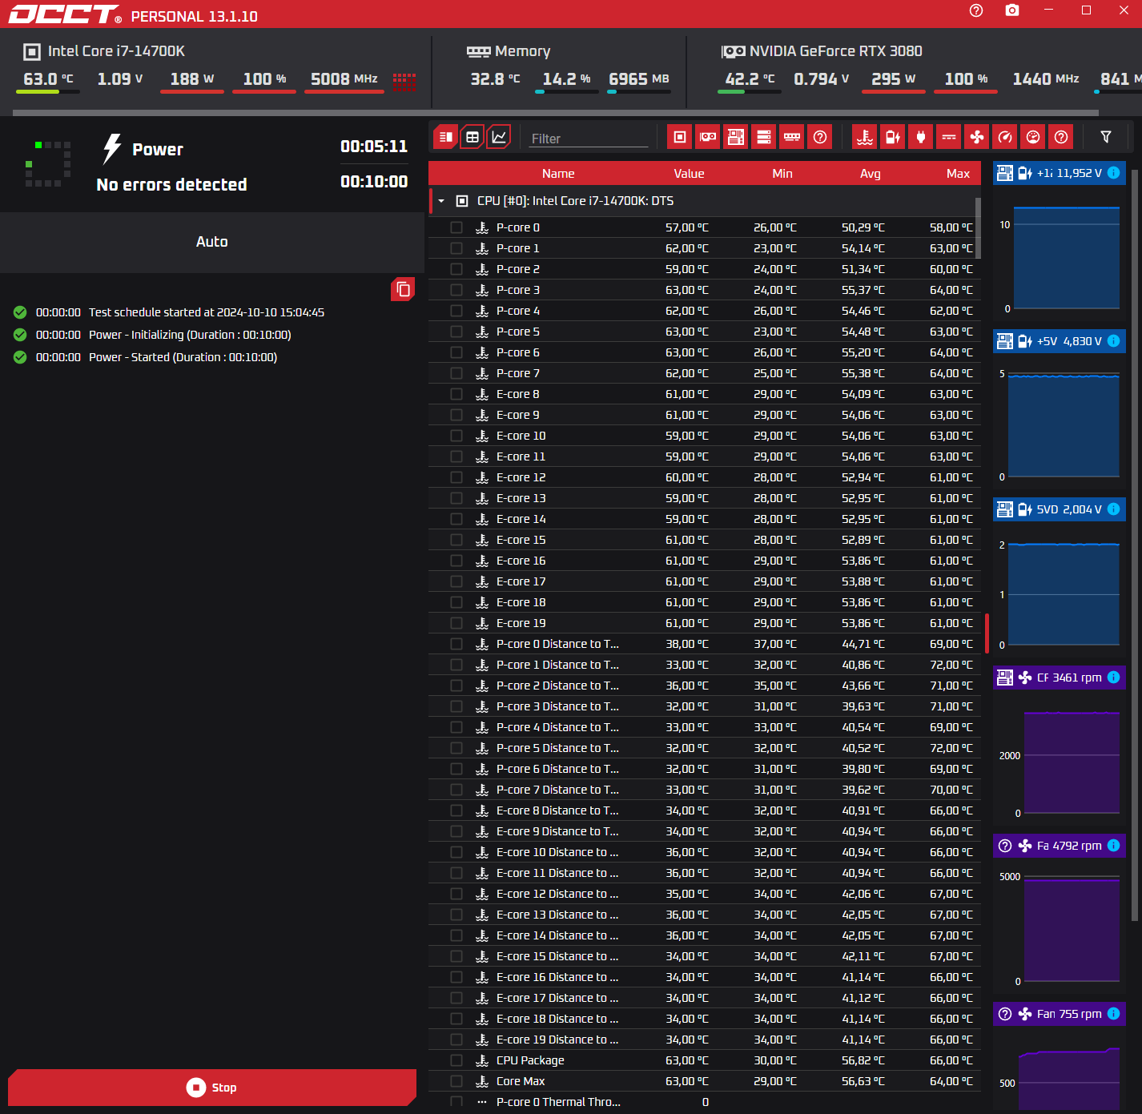
Task: Sort the sensor table by Name column
Action: coord(558,174)
